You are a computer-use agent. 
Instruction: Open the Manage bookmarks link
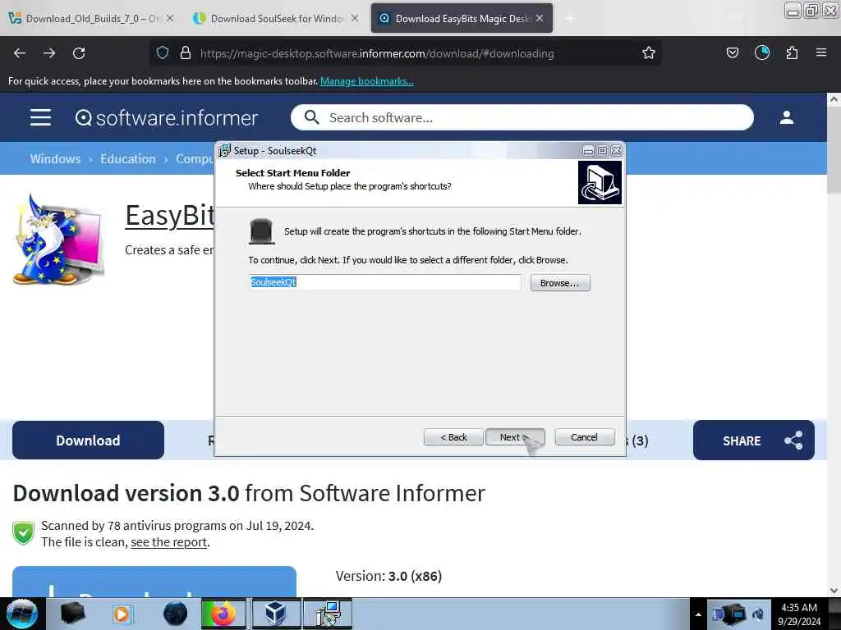click(x=367, y=81)
